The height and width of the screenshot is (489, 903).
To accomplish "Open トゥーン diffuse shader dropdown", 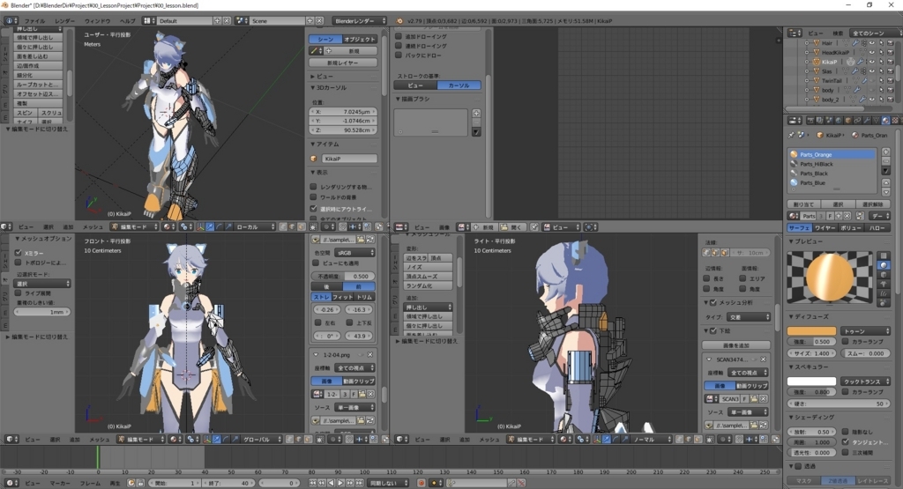I will click(865, 330).
